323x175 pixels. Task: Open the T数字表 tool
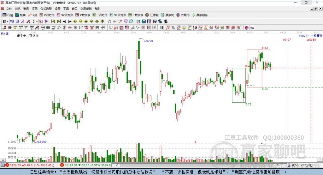(136, 15)
